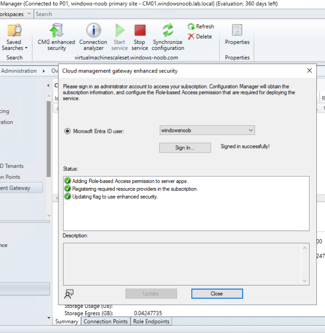Click the Sign In... button
Screen dimensions: 325x333
(x=185, y=147)
